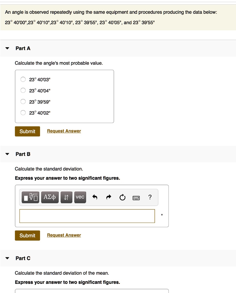The height and width of the screenshot is (293, 236).
Task: Click the subscript/superscript arrows tool
Action: [x=66, y=197]
